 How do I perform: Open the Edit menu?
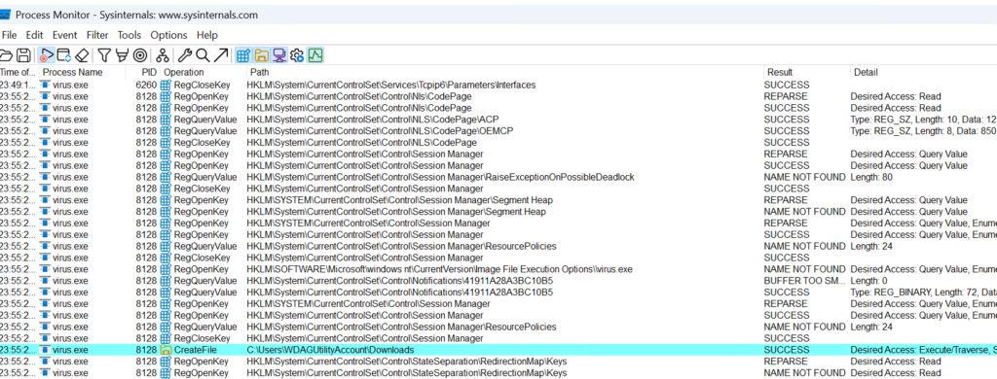click(x=34, y=35)
